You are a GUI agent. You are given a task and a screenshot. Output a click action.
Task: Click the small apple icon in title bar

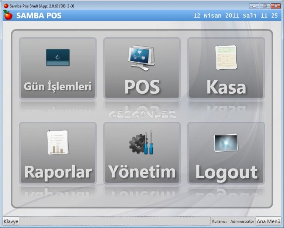6,6
